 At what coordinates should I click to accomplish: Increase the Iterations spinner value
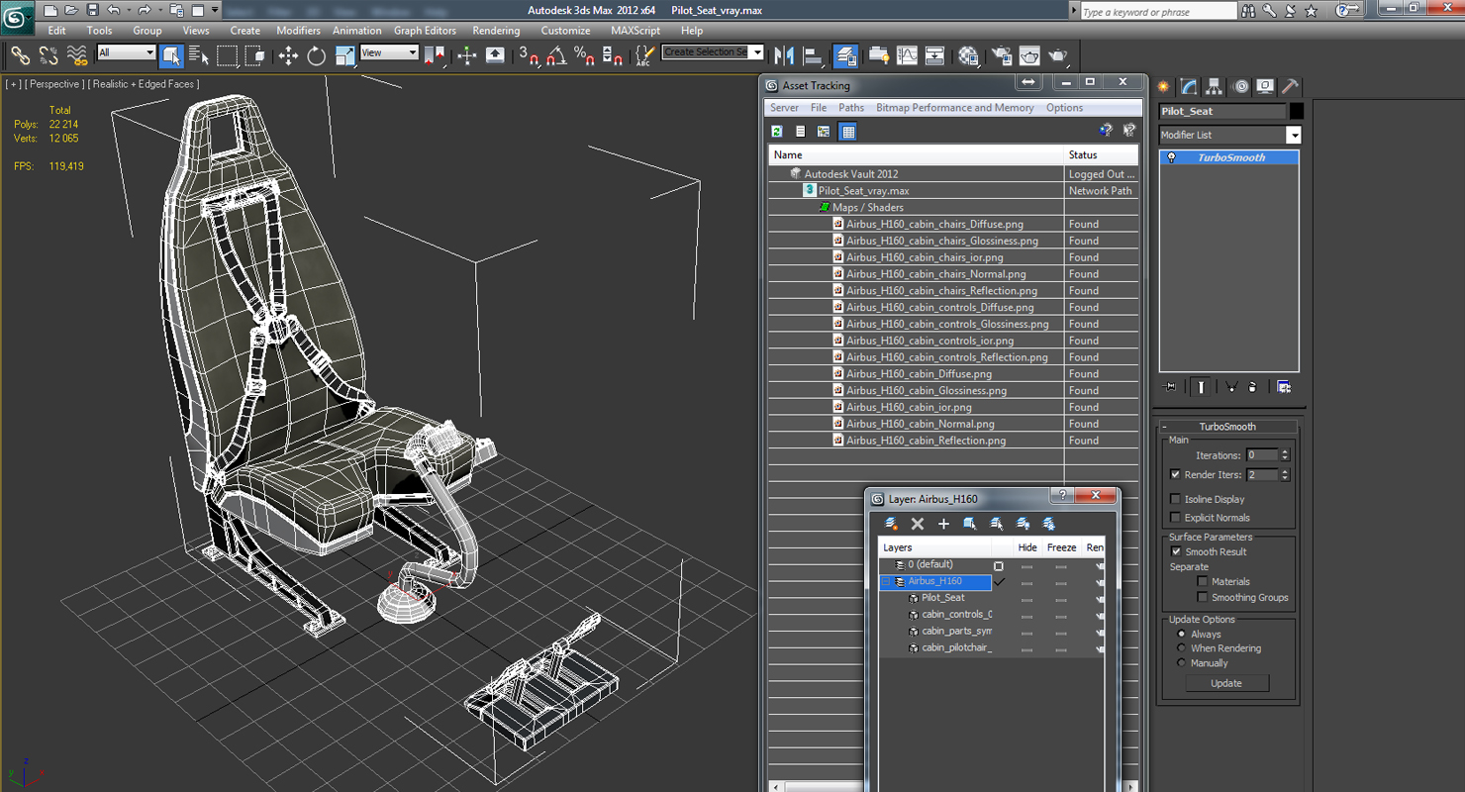(x=1285, y=452)
